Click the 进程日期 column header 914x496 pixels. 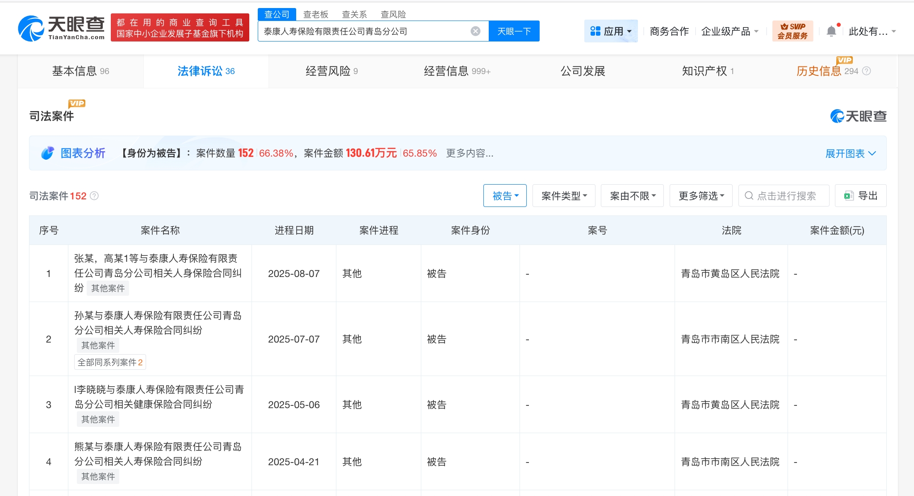pos(294,230)
